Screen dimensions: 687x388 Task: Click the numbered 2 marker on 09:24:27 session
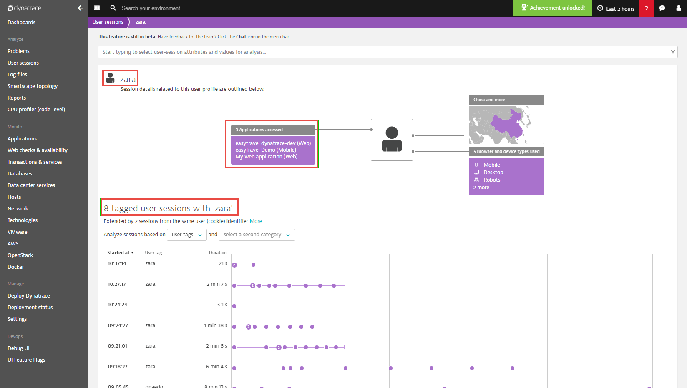pyautogui.click(x=249, y=327)
